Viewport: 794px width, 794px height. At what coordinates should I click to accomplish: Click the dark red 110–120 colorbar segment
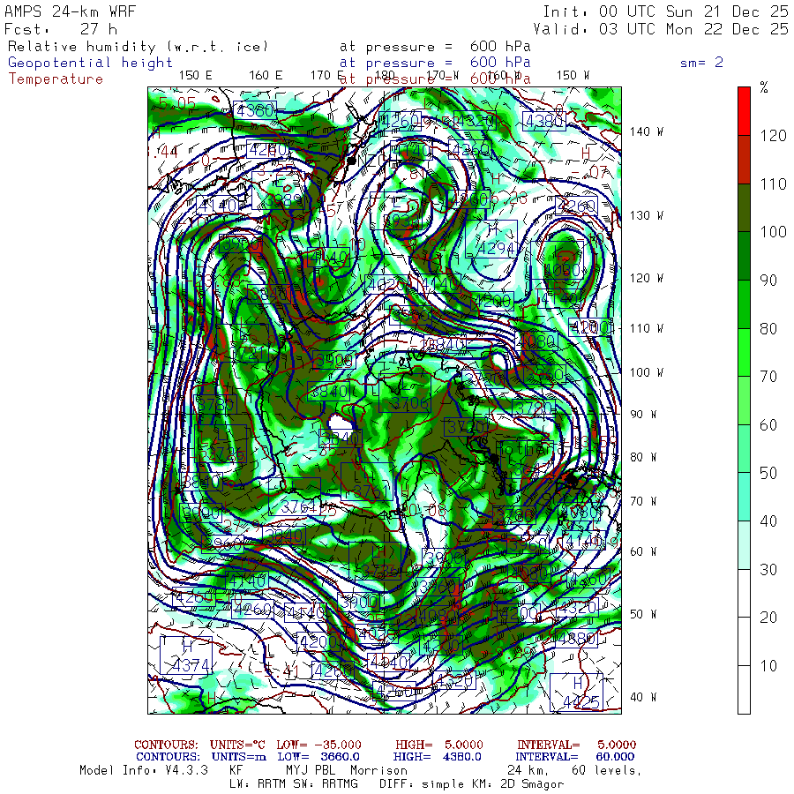click(744, 160)
